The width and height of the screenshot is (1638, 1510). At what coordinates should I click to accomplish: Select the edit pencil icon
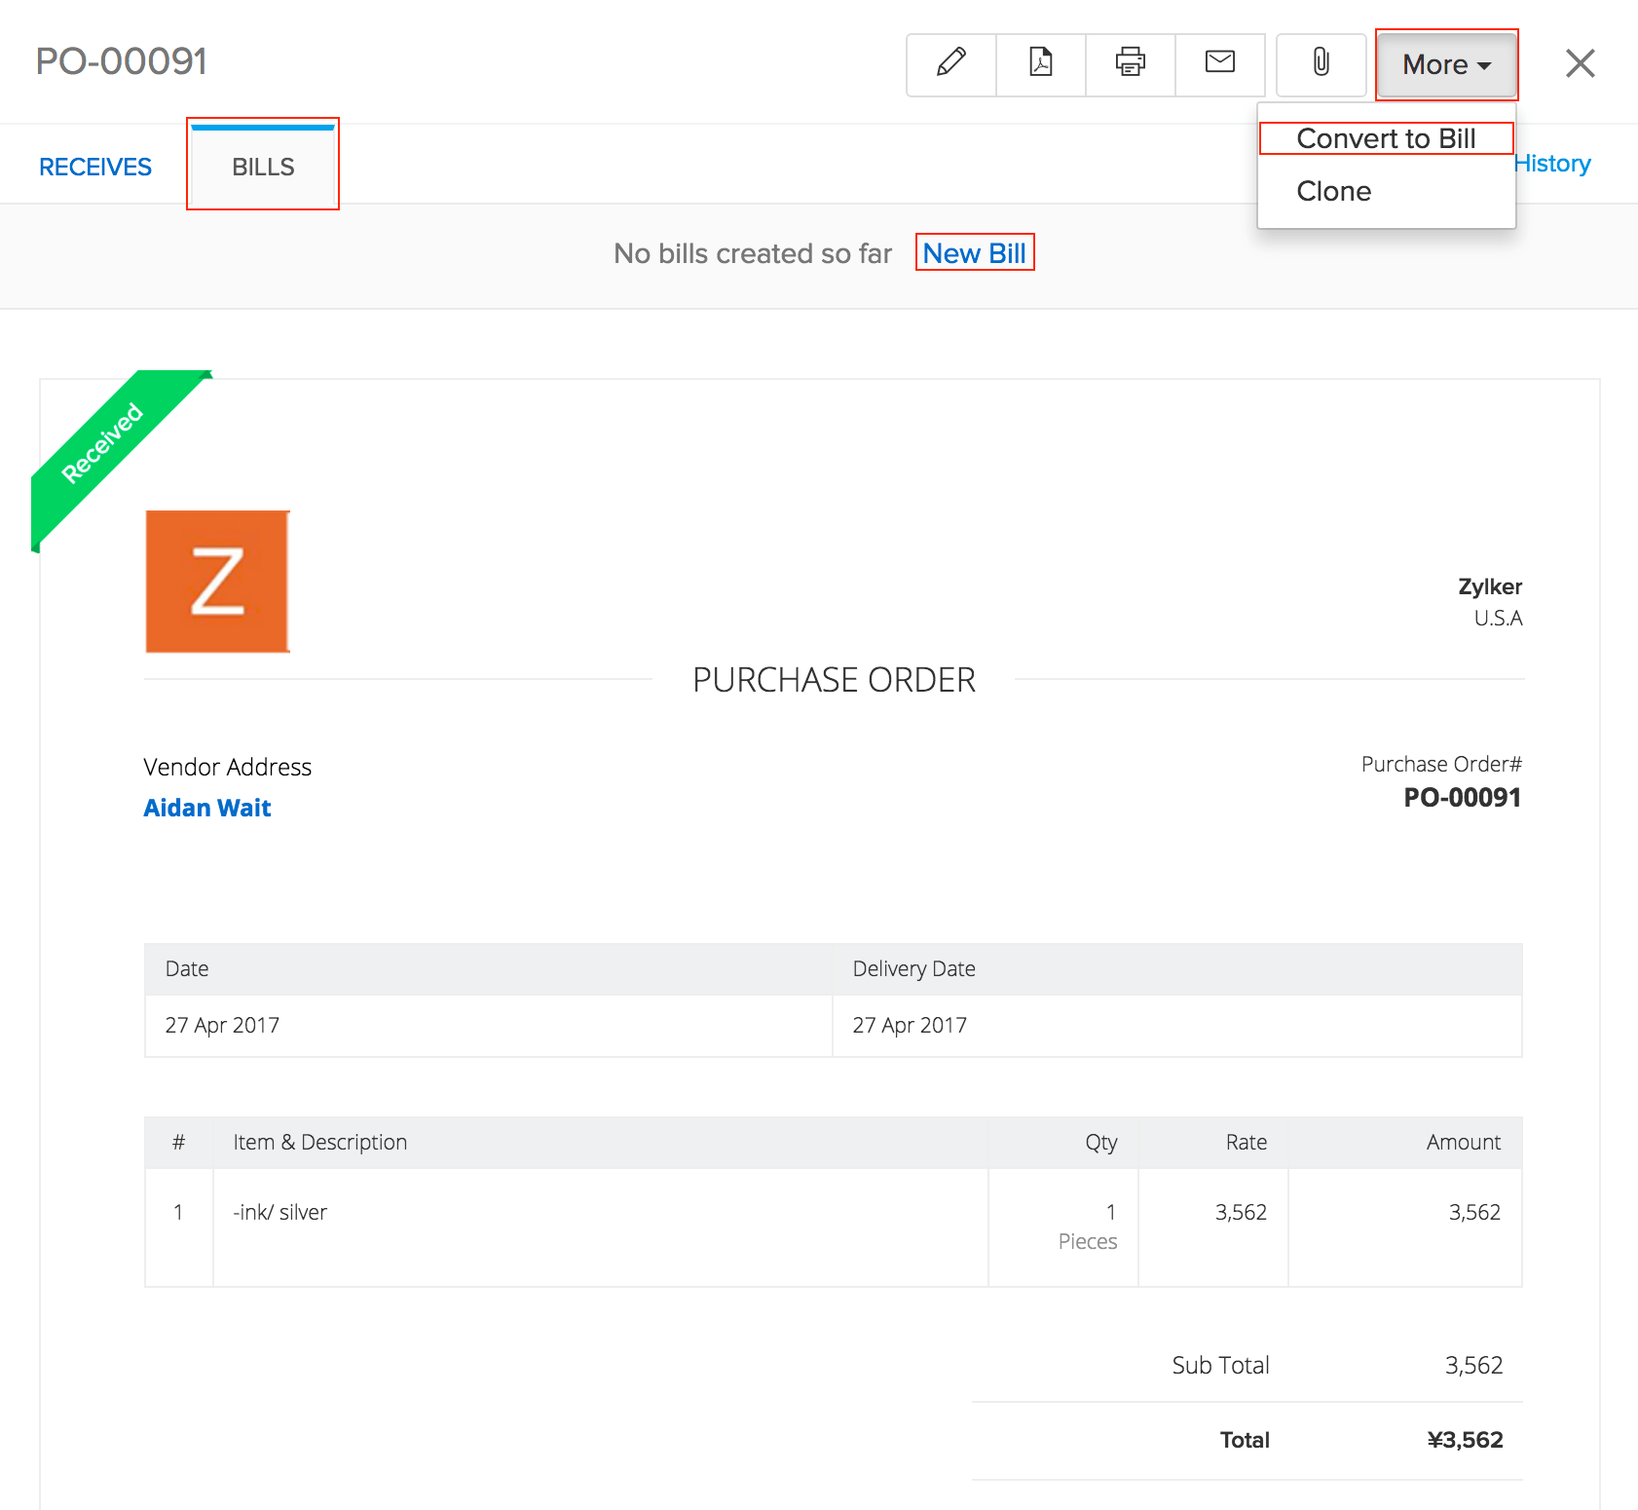(x=949, y=64)
